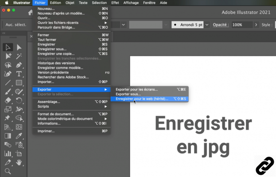Expand the Scripts submenu
The width and height of the screenshot is (276, 177).
coord(105,106)
